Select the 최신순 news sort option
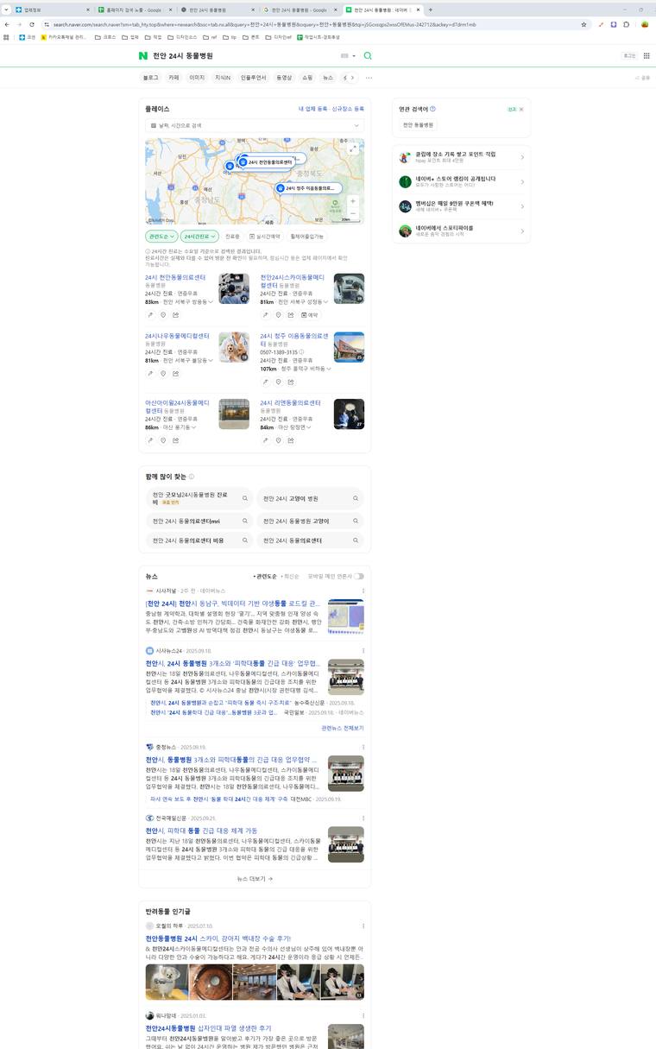 pos(291,576)
